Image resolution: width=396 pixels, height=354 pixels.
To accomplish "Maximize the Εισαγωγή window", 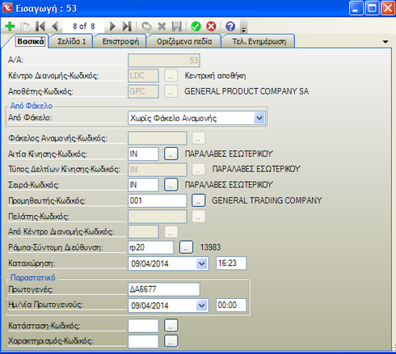I will 372,8.
